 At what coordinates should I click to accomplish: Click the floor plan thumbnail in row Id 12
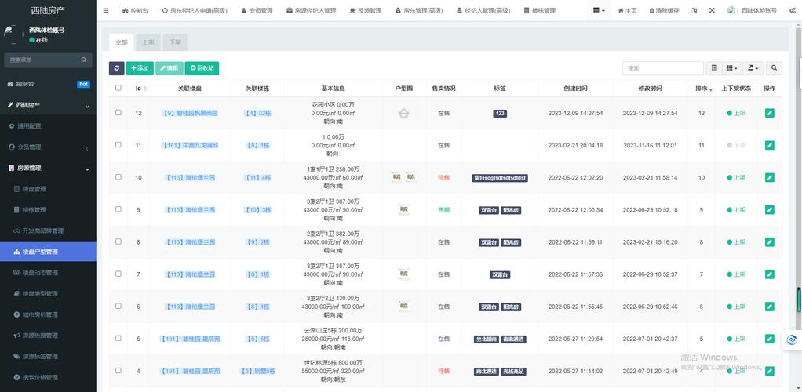403,113
